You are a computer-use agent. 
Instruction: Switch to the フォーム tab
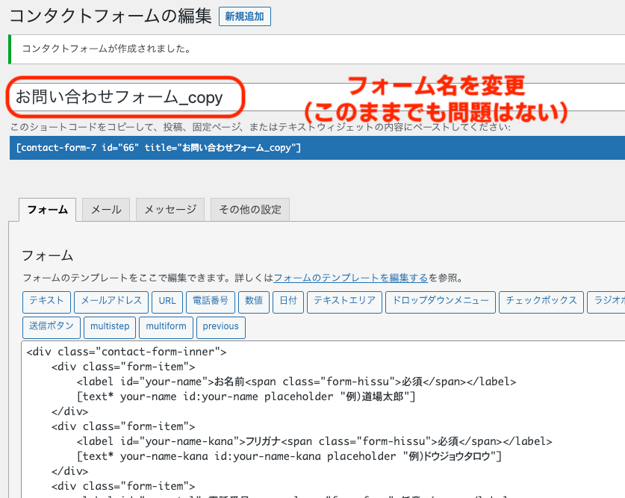click(48, 210)
